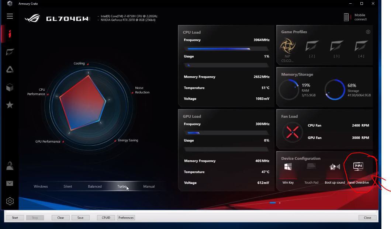Select the Manual operating mode
The height and width of the screenshot is (229, 391).
(x=149, y=186)
